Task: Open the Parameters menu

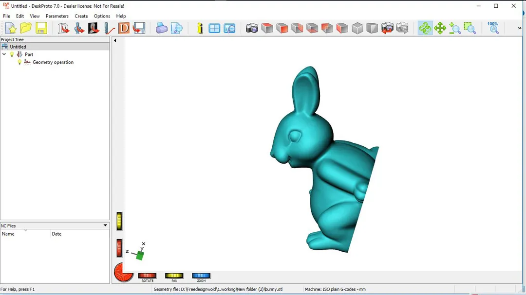Action: (x=57, y=16)
